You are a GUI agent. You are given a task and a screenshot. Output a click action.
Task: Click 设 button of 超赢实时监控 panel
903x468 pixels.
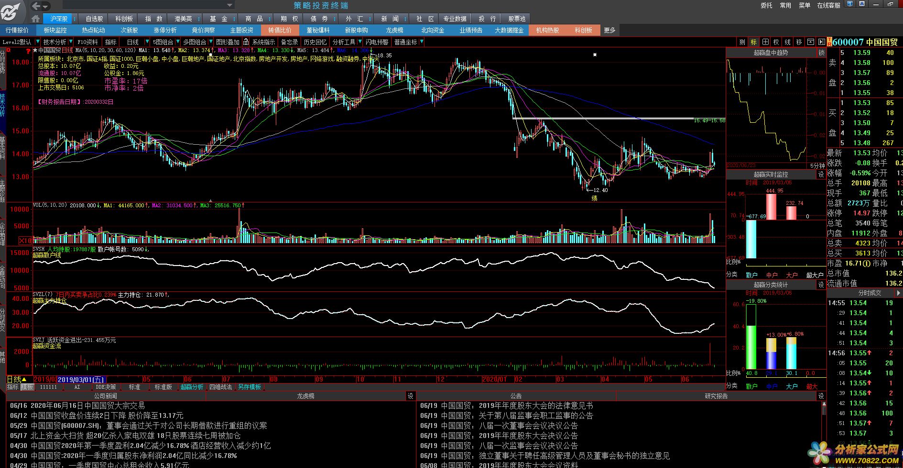pyautogui.click(x=821, y=175)
